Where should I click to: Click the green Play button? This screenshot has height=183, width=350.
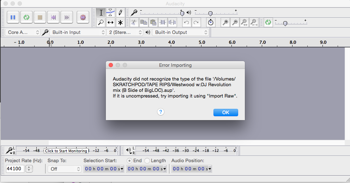tap(26, 17)
